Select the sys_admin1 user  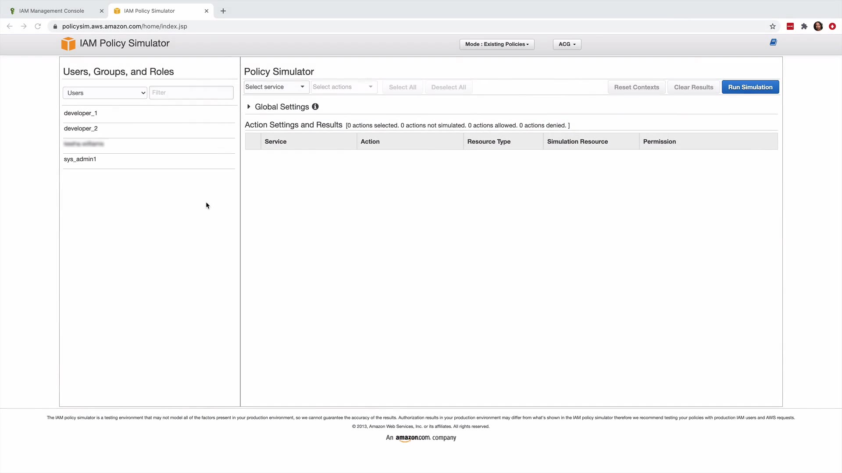tap(80, 159)
